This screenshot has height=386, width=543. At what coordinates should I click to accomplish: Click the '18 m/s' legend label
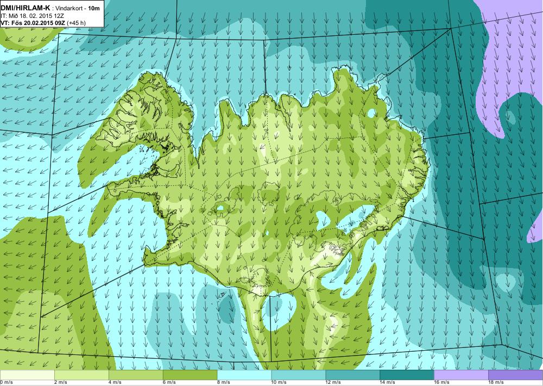pos(496,383)
